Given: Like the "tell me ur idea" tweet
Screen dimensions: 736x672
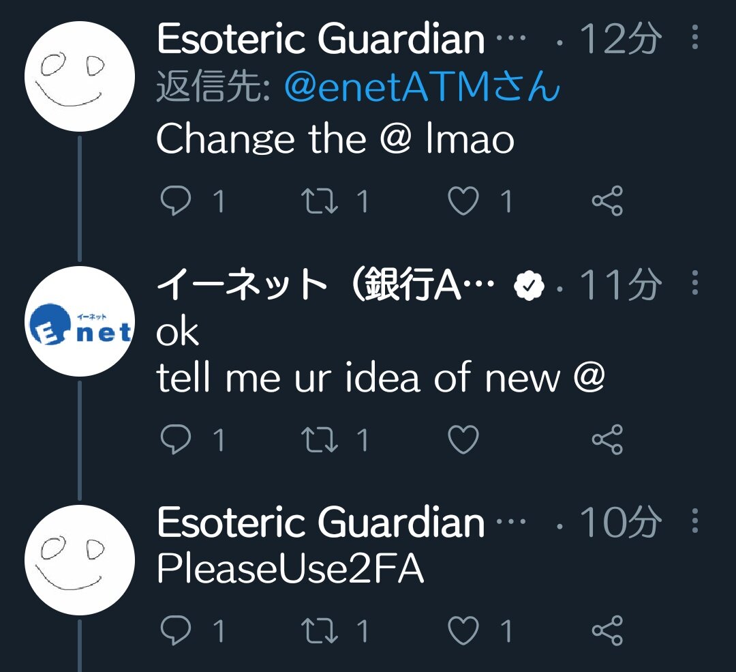Looking at the screenshot, I should point(463,439).
